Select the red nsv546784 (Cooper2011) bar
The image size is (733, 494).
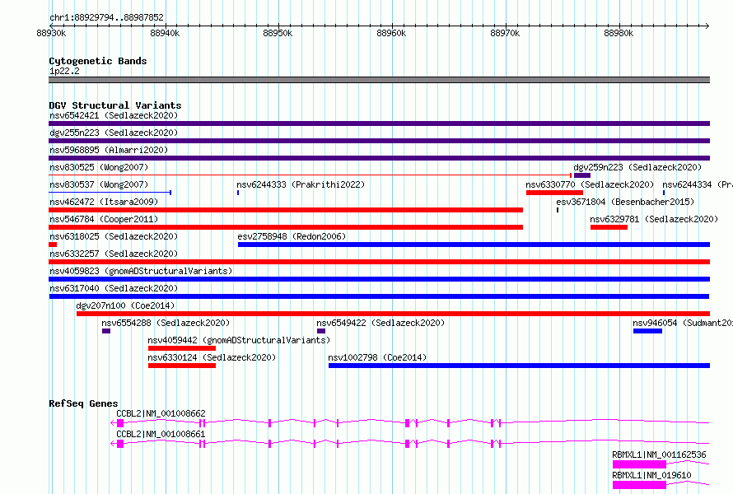[x=286, y=227]
